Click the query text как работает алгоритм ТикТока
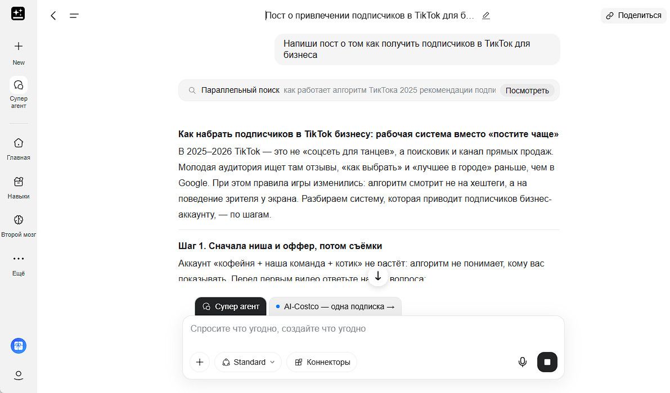The width and height of the screenshot is (670, 393). (390, 90)
